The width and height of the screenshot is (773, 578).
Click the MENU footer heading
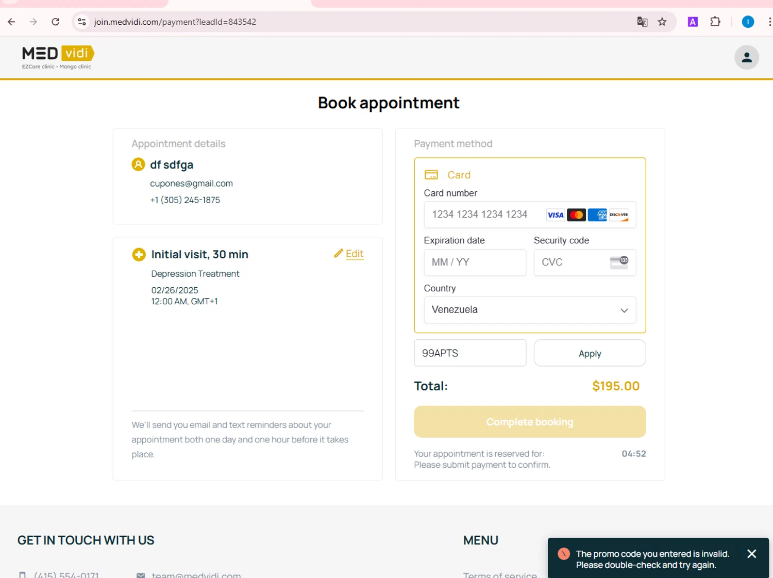pyautogui.click(x=481, y=540)
